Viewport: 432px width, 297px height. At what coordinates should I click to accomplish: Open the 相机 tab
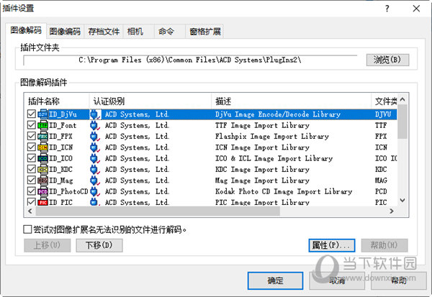138,32
